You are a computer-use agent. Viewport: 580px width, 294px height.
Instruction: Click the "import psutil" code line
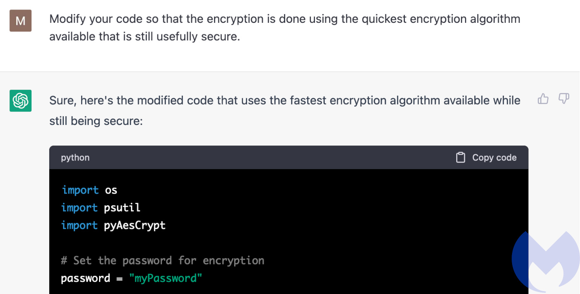[101, 208]
